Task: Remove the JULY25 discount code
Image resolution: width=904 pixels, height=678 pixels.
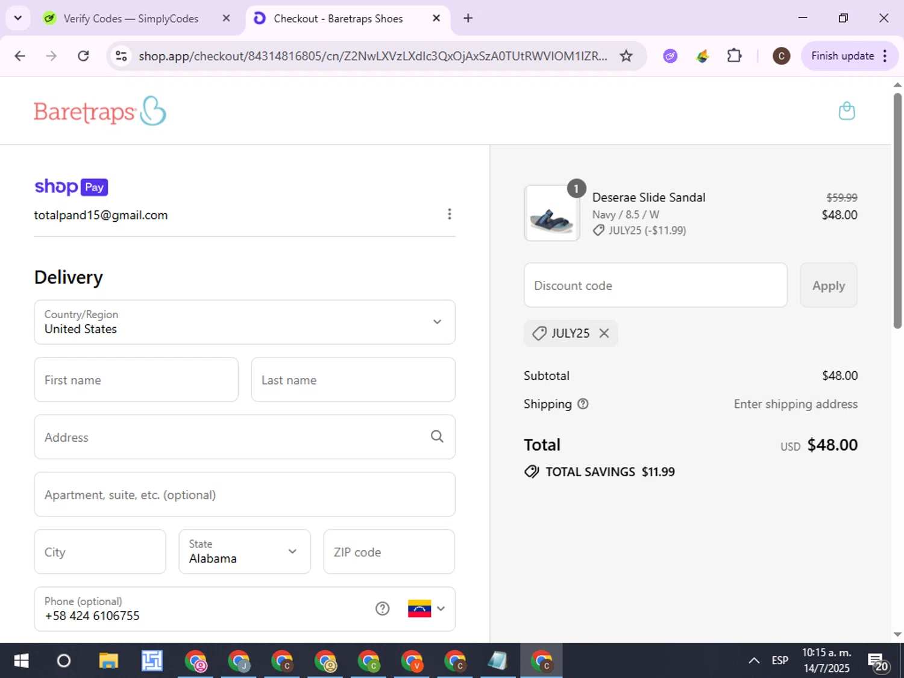Action: click(x=604, y=333)
